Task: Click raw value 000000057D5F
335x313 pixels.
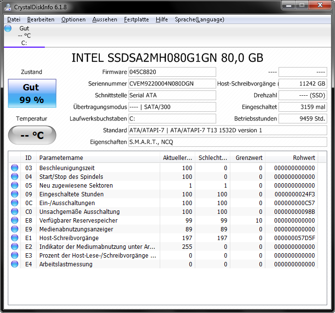Action: tap(295, 238)
